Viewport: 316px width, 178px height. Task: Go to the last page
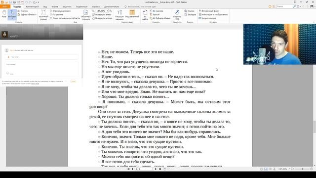tap(160, 169)
